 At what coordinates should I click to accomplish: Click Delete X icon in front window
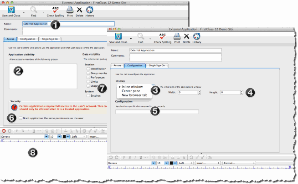187,36
